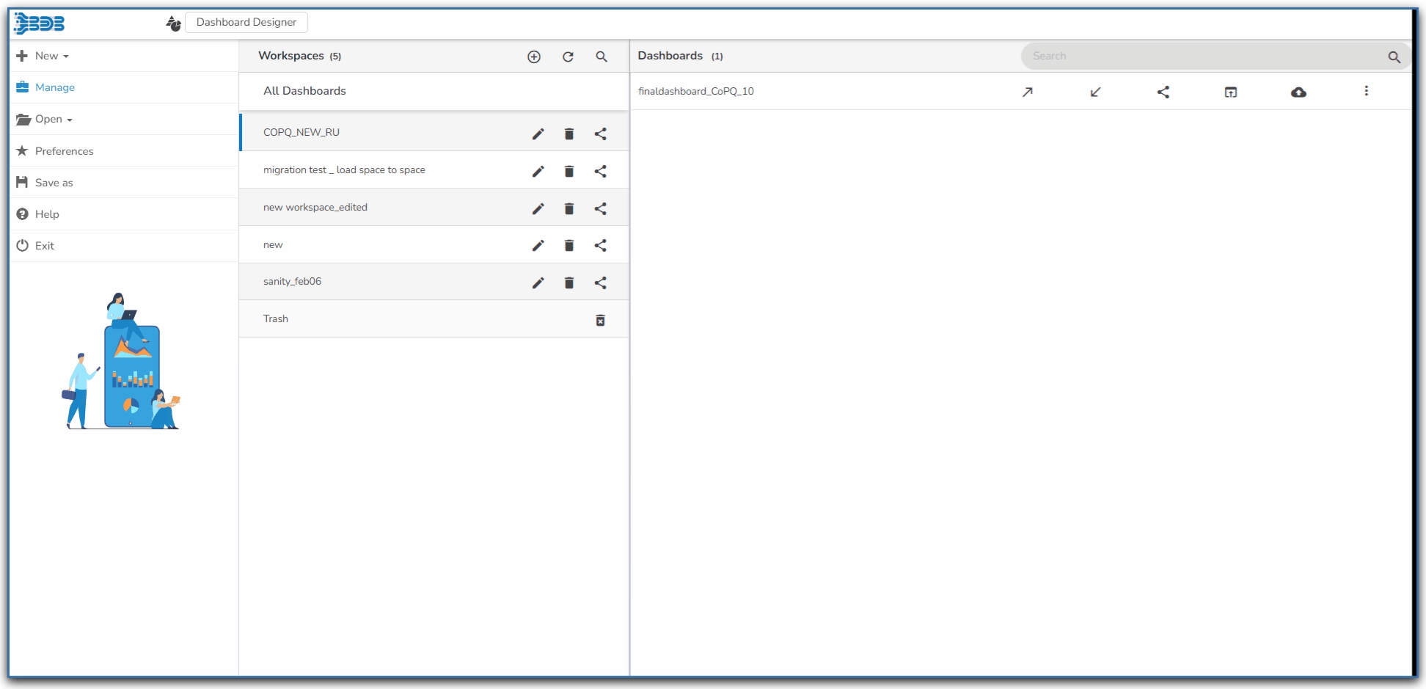Click up-right arrow icon for finaldashboard_CoPQ_10

1028,92
